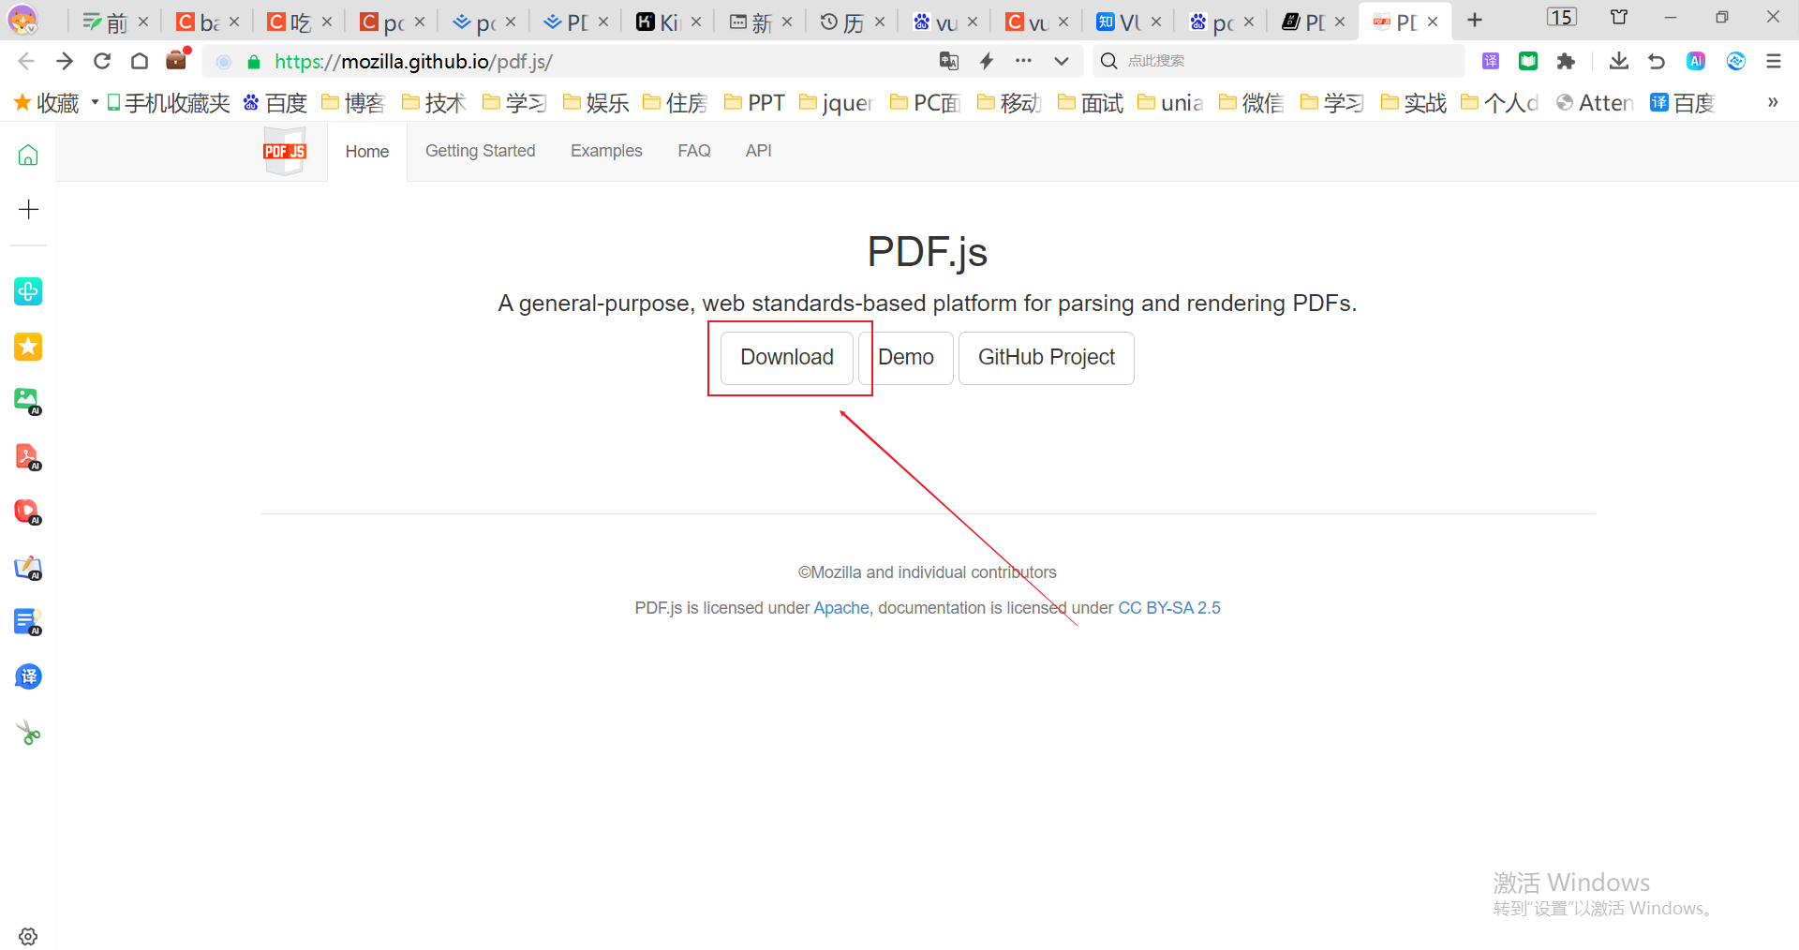Click the Demo button
Viewport: 1799px width, 950px height.
tap(906, 358)
